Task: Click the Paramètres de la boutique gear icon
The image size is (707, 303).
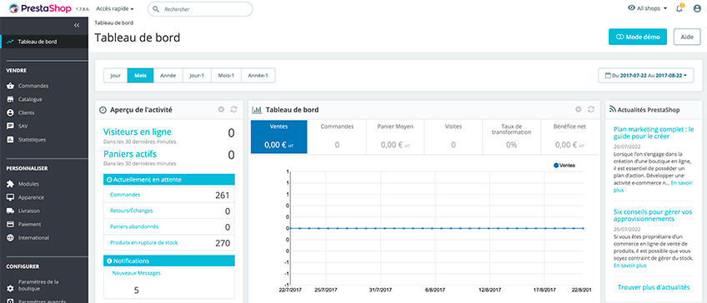Action: click(10, 288)
